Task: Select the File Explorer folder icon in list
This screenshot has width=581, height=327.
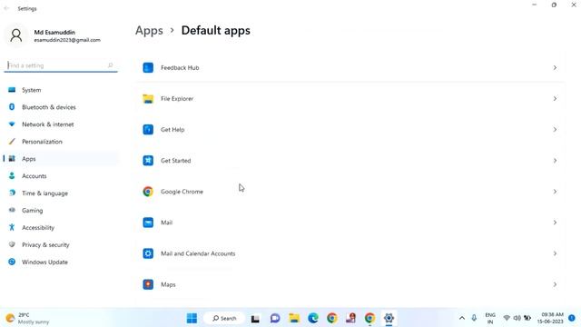Action: 148,99
